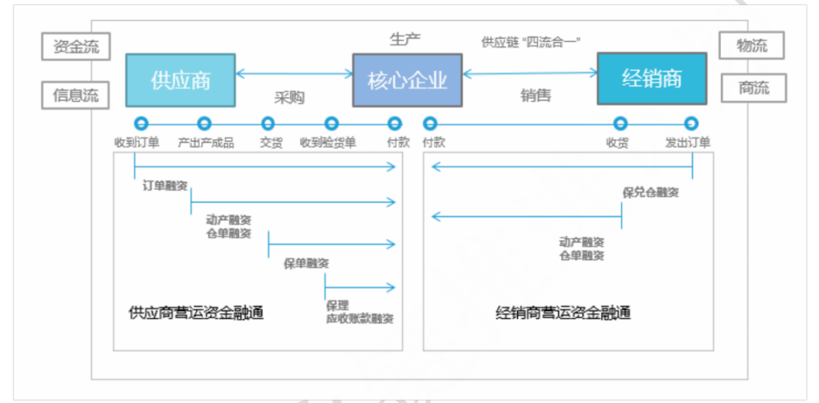Click the circle marker above 交货
819x403 pixels.
click(268, 124)
